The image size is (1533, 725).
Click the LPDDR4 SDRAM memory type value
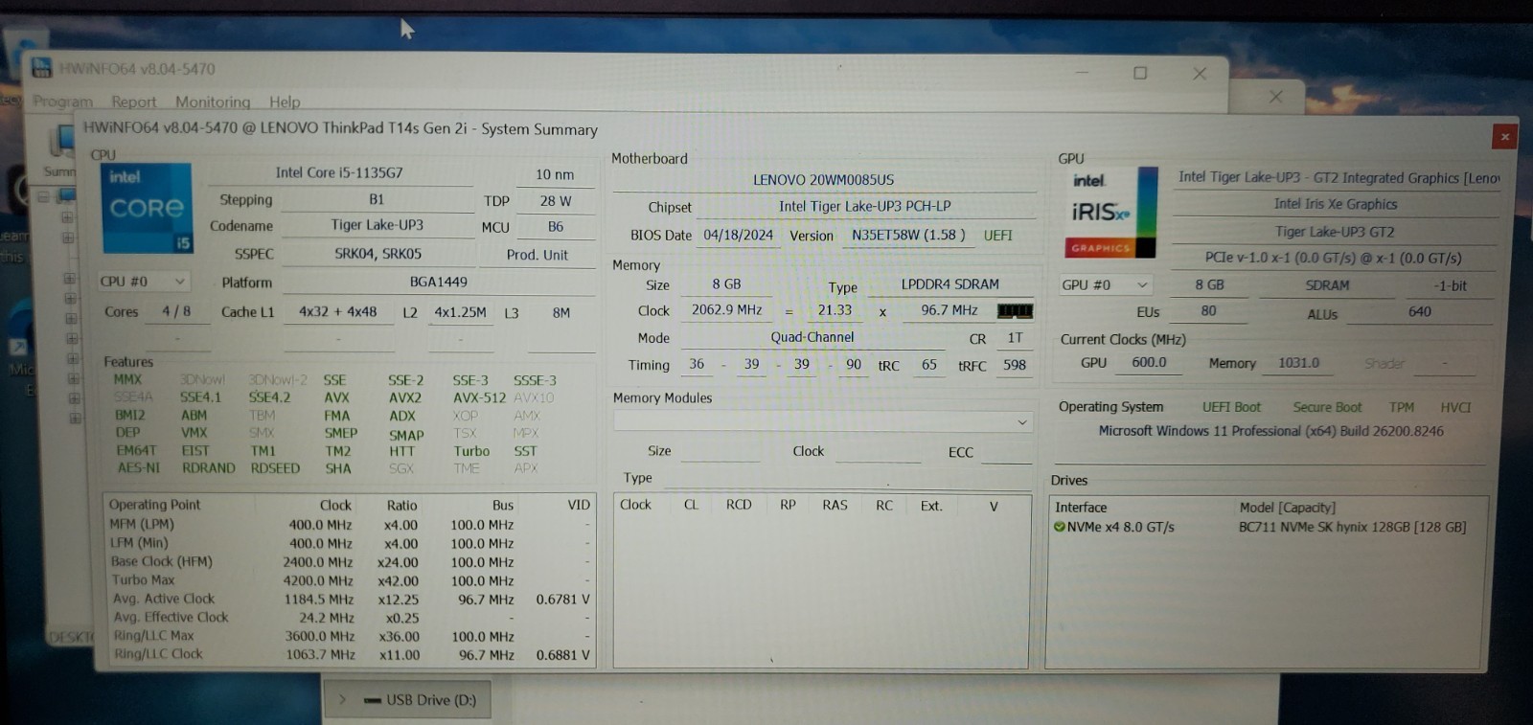coord(950,284)
